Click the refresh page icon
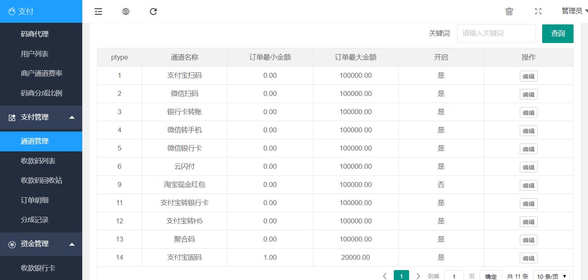 153,12
